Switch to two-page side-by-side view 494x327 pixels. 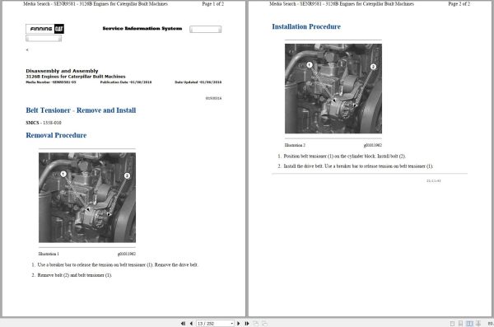469,323
